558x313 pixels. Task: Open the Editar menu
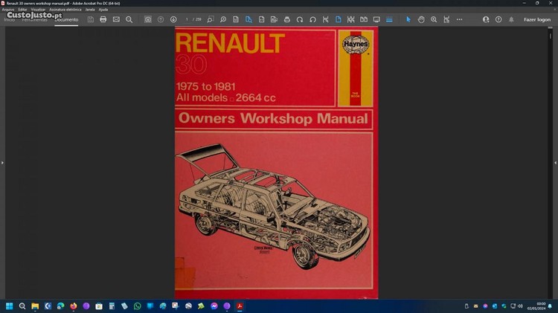click(x=23, y=9)
